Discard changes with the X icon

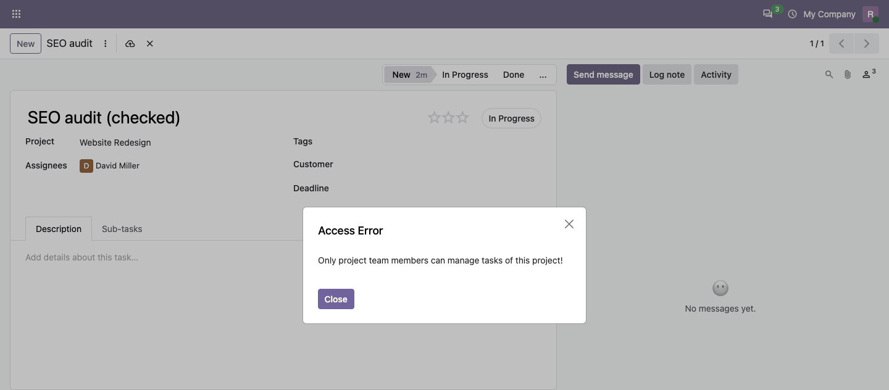point(150,44)
